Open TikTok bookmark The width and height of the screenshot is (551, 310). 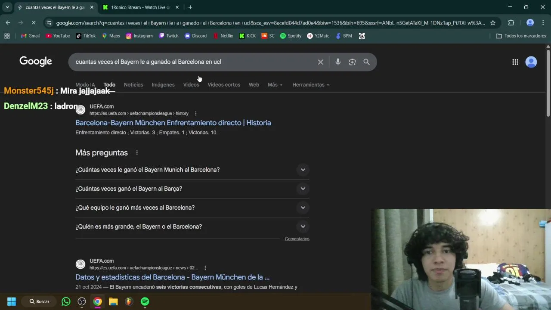click(86, 36)
